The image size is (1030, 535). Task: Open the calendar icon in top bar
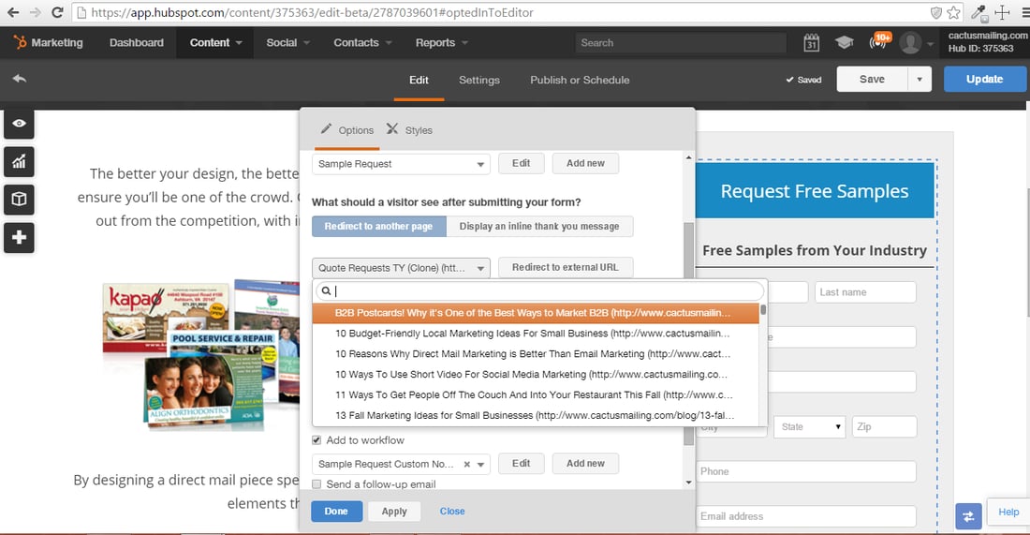(x=811, y=43)
